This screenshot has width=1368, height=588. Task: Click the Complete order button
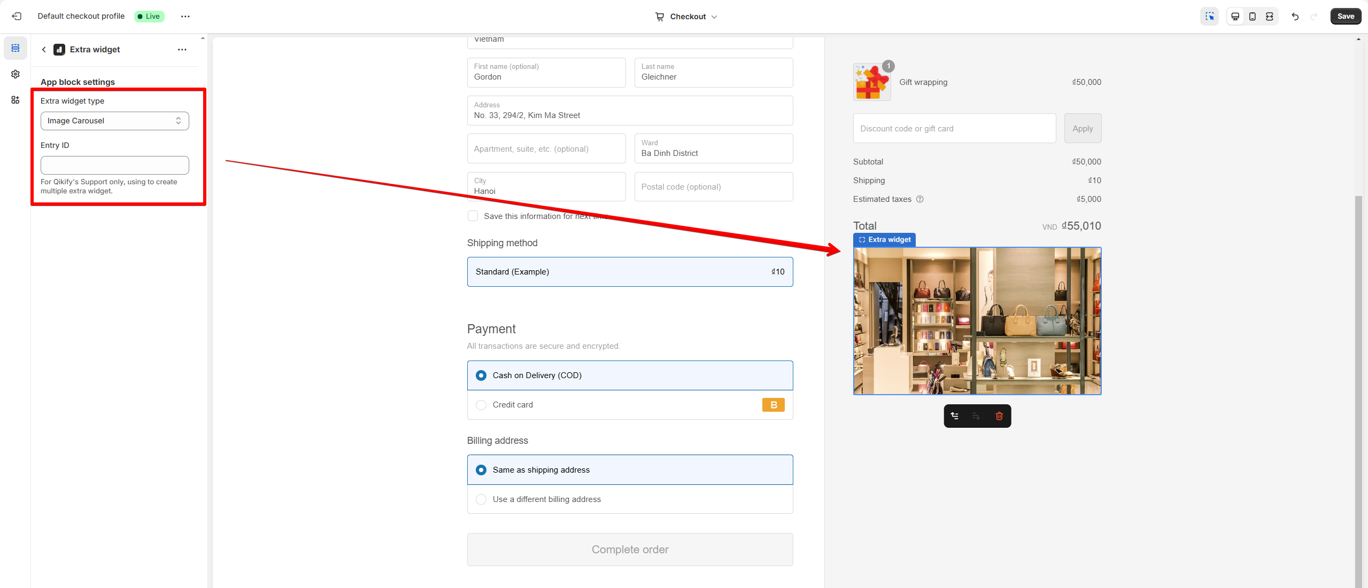pyautogui.click(x=630, y=550)
